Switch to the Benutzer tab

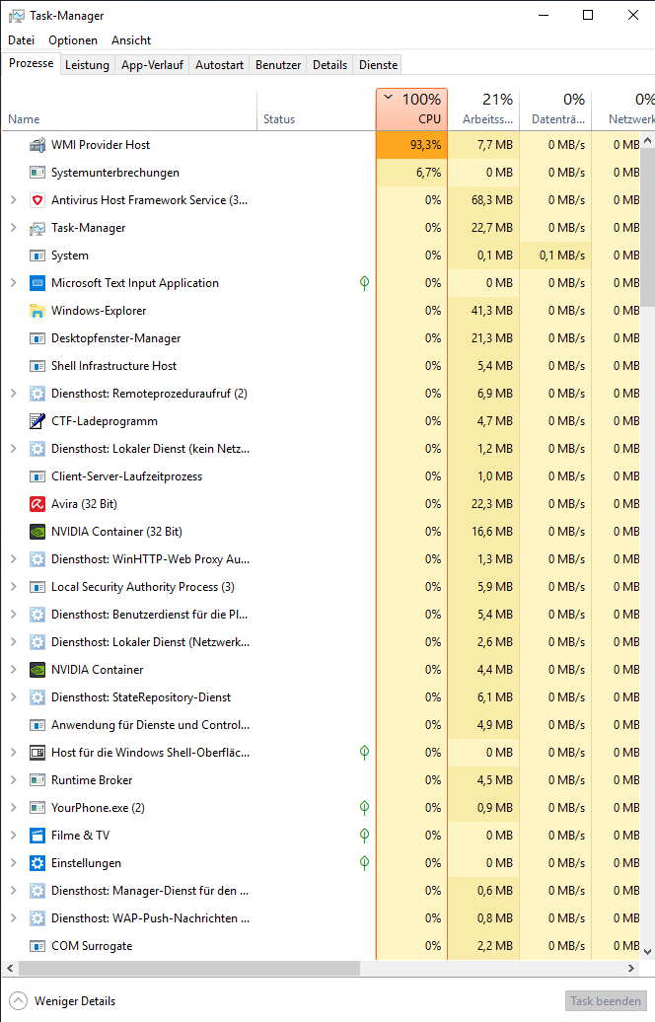278,65
